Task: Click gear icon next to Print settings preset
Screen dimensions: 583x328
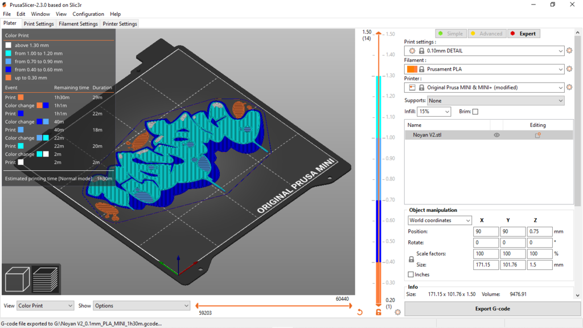Action: pyautogui.click(x=569, y=51)
